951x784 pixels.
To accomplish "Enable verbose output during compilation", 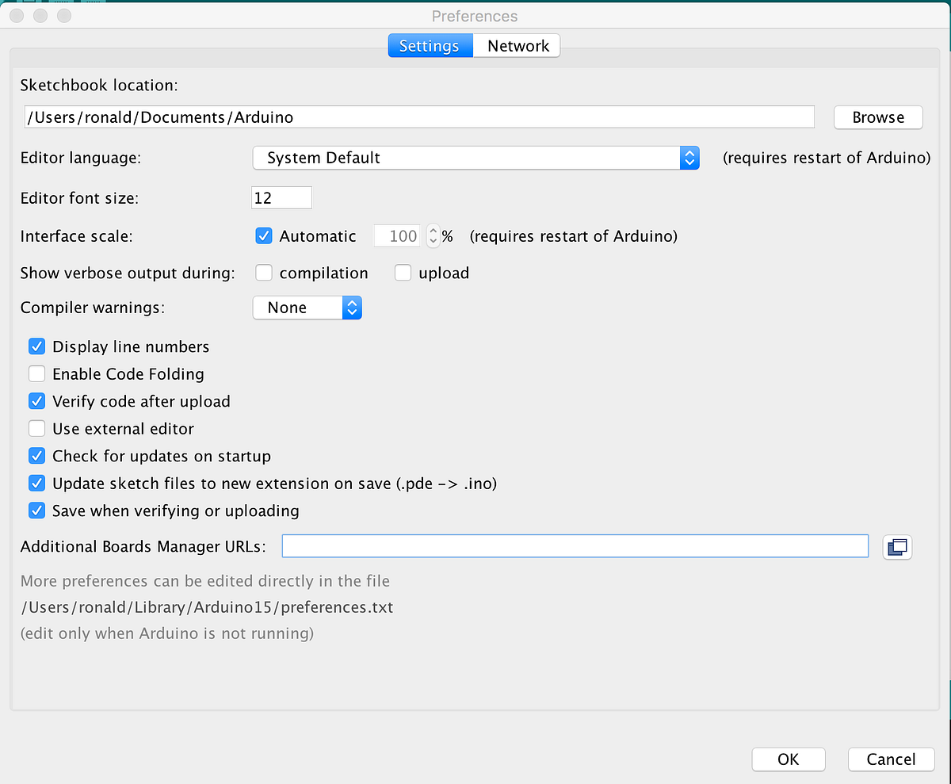I will coord(263,272).
